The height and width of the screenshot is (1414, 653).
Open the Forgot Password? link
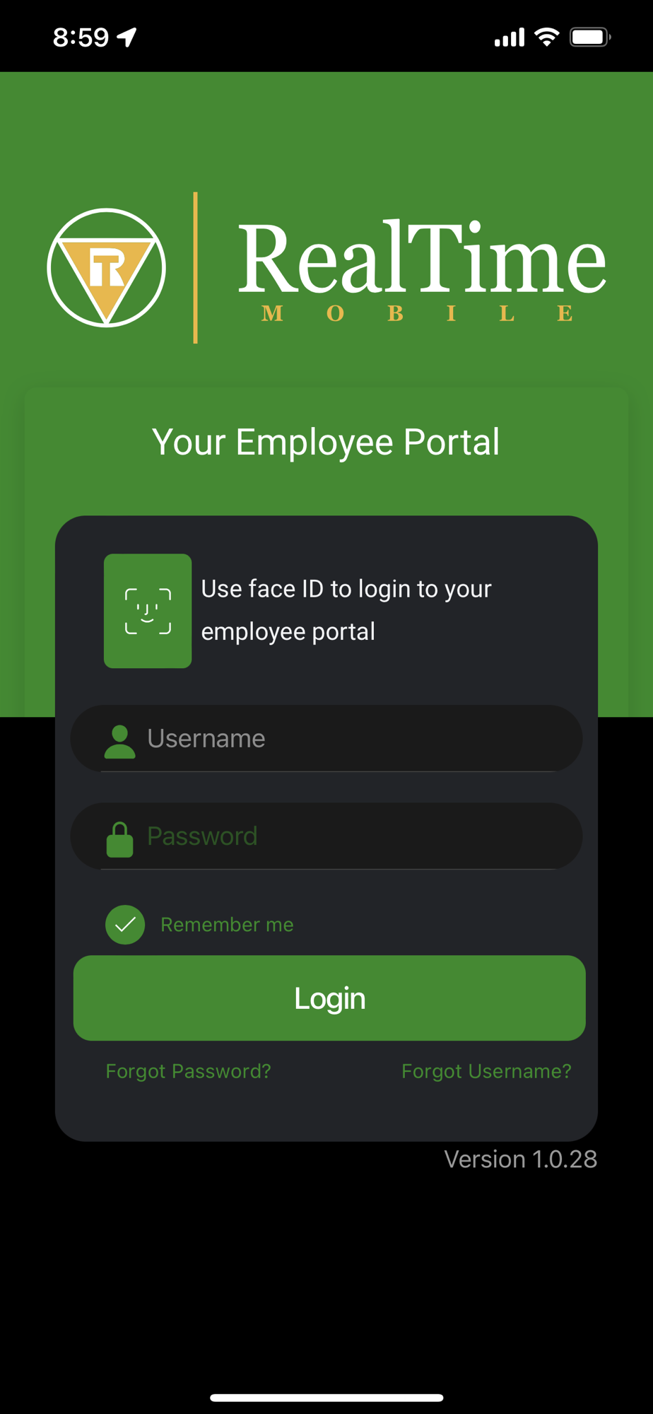click(x=188, y=1071)
